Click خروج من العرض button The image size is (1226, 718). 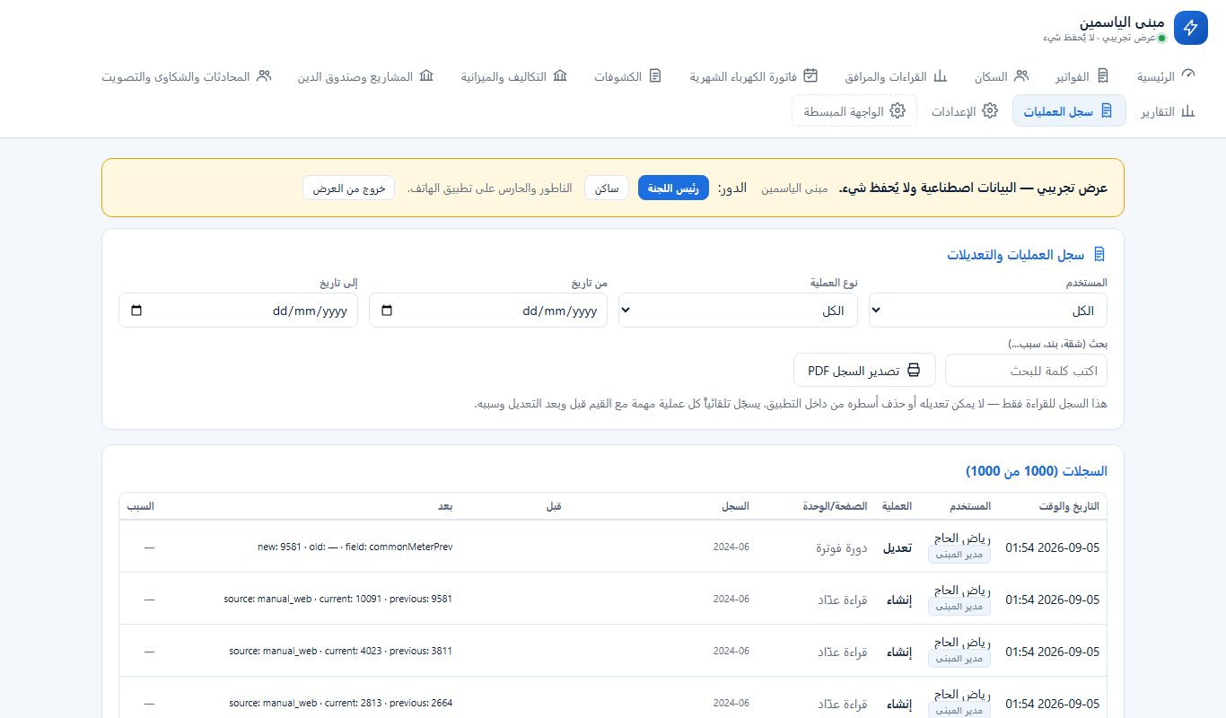tap(349, 188)
